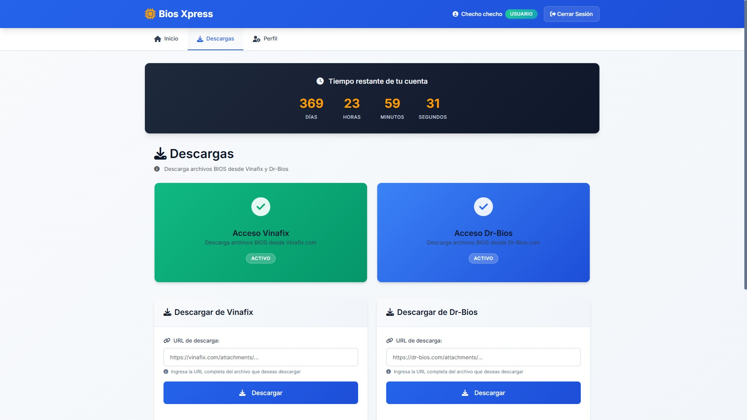Switch to the Perfil tab

pyautogui.click(x=265, y=39)
